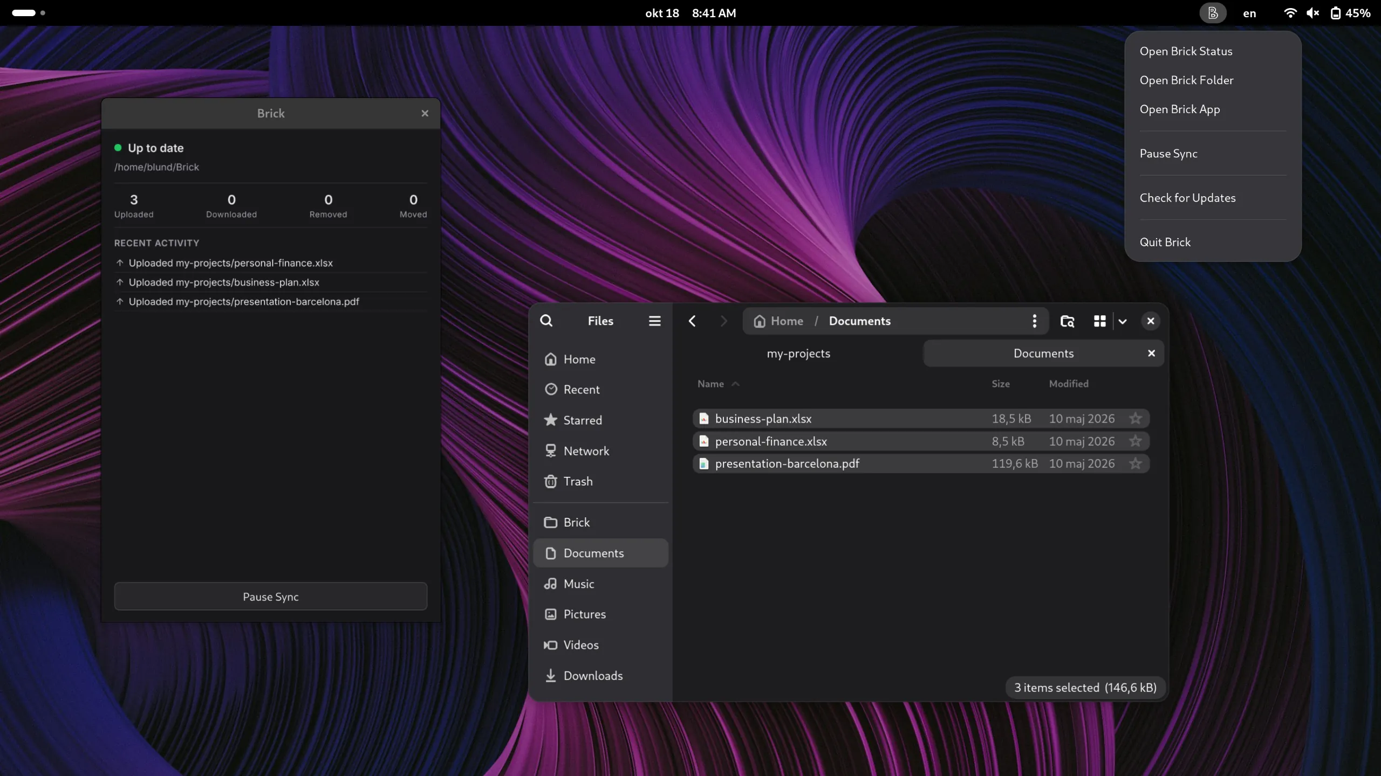
Task: Star business-plan.xlsx
Action: (1136, 419)
